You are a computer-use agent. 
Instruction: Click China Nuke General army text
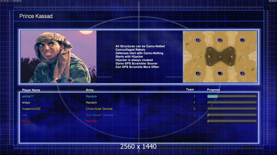[99, 109]
